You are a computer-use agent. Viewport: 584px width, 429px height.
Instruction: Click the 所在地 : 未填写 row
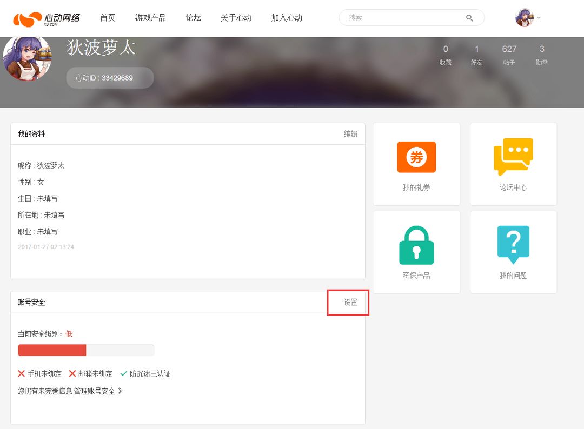pos(41,215)
